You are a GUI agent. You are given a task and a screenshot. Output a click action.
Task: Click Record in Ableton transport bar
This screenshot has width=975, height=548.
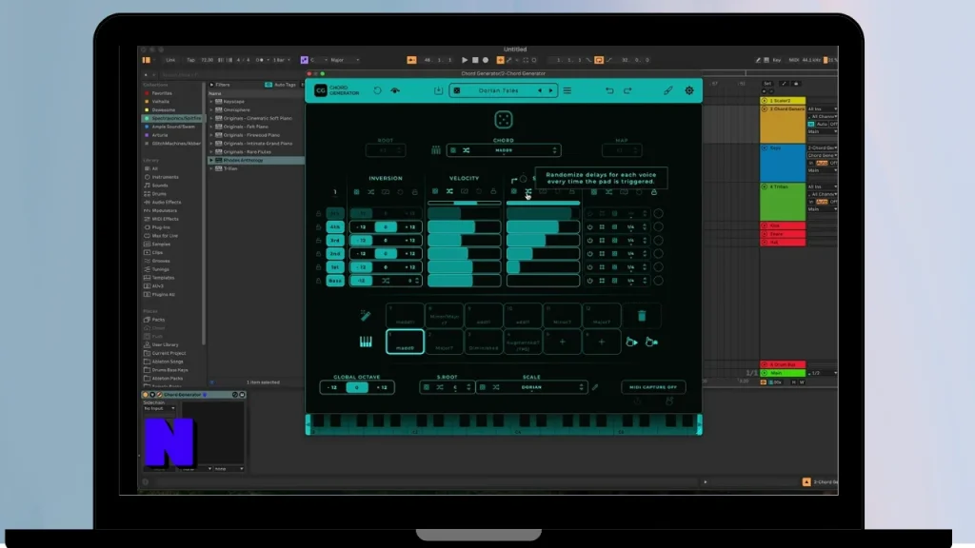click(x=486, y=60)
